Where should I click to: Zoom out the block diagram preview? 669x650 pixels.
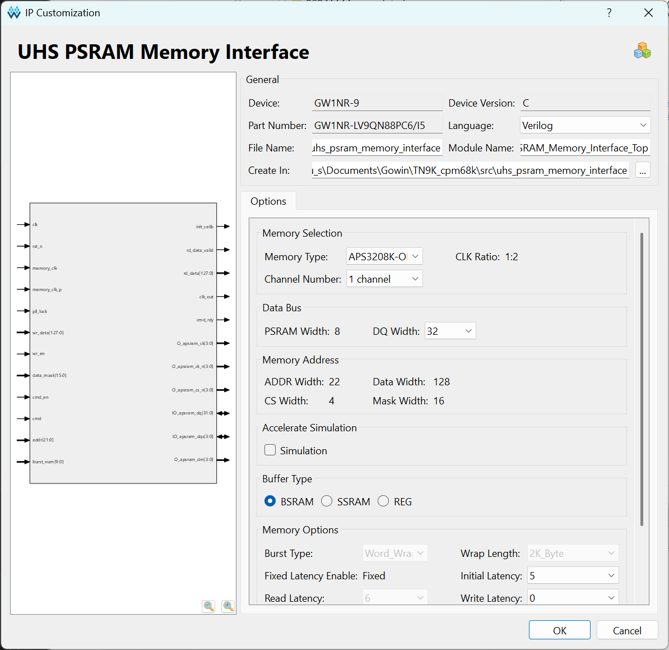(208, 606)
